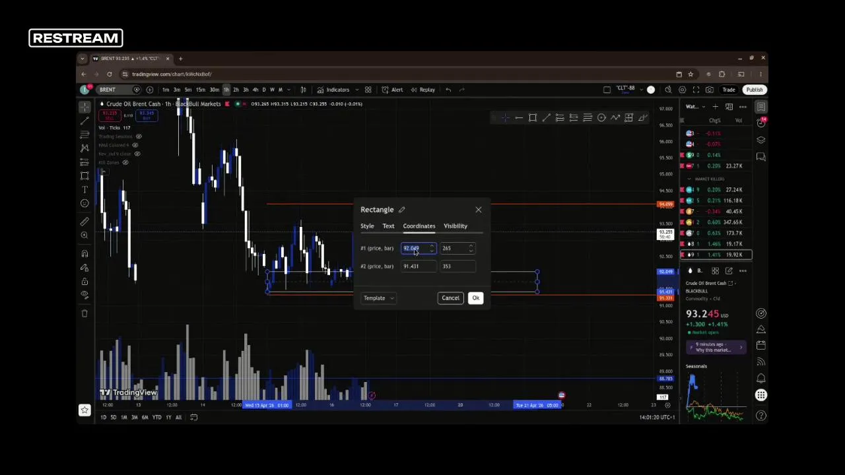The image size is (845, 475).
Task: Toggle magnet mode in left toolbar
Action: point(84,254)
